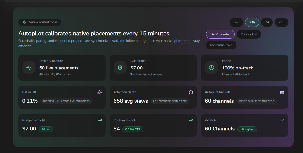Click the 60 Channels Ad slots value
The width and height of the screenshot is (303, 153).
point(220,129)
